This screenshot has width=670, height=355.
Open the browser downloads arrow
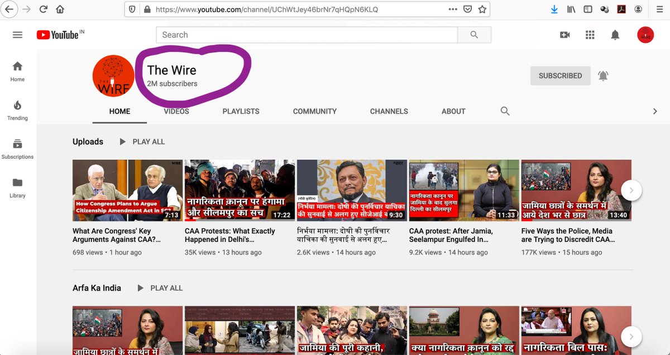[x=554, y=9]
